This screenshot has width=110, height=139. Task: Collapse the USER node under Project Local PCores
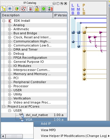[x=9, y=111]
